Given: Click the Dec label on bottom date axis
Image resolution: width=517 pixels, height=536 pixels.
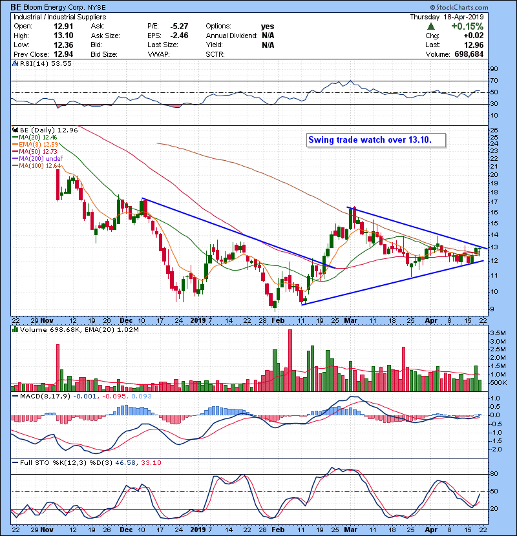Looking at the screenshot, I should click(126, 530).
